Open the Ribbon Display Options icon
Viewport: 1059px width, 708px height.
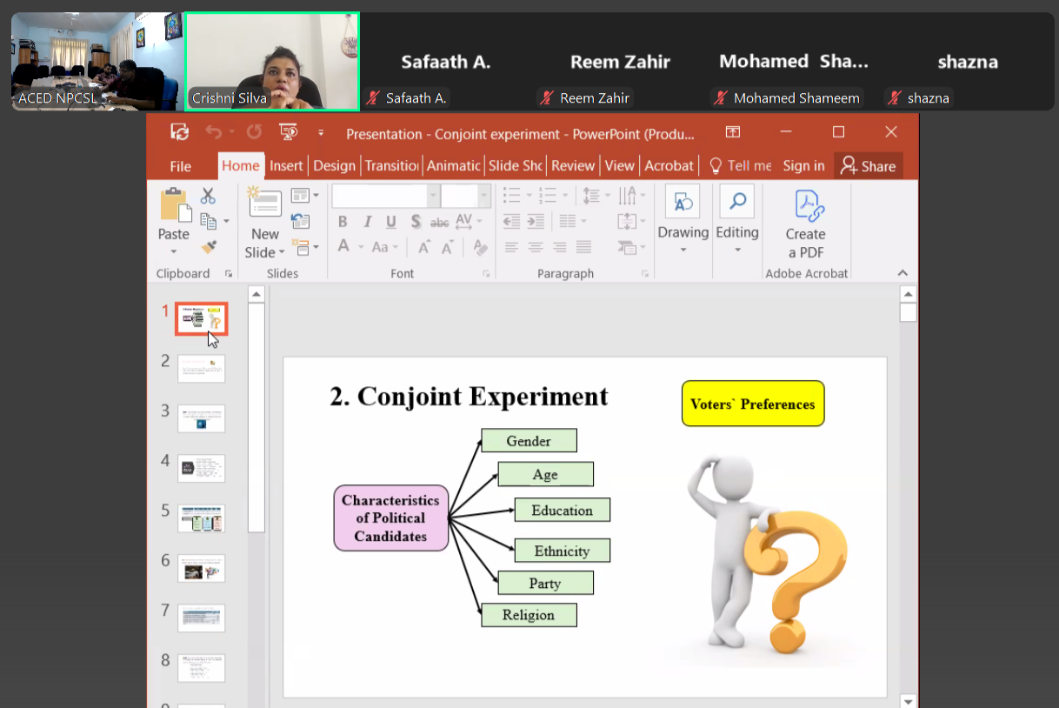[733, 132]
